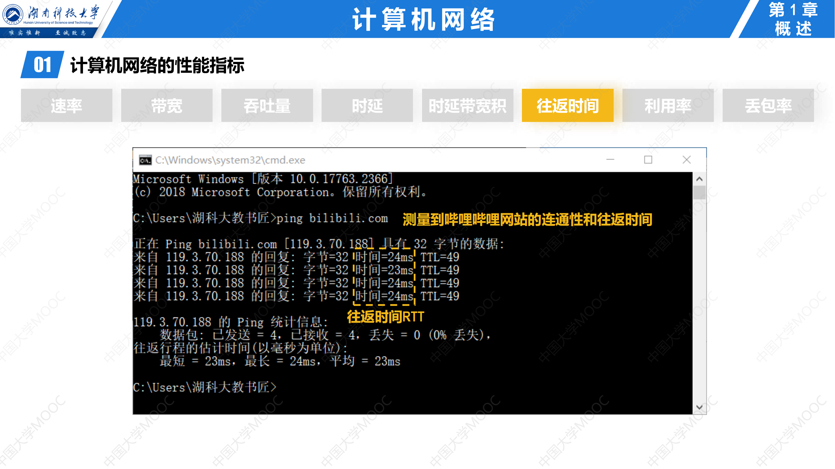This screenshot has height=469, width=835.
Task: Click the cmd scrollbar down arrow
Action: (699, 407)
